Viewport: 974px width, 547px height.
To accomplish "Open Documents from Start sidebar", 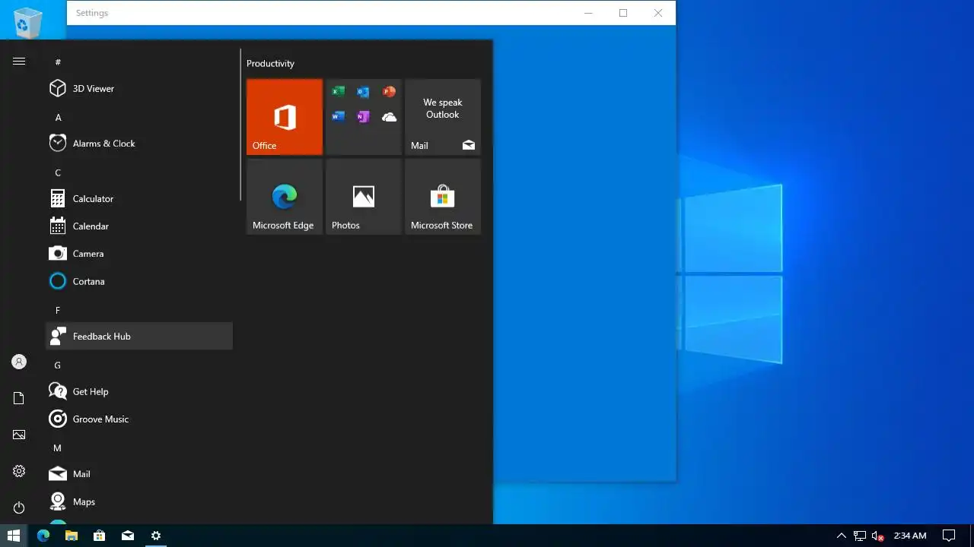I will click(19, 398).
